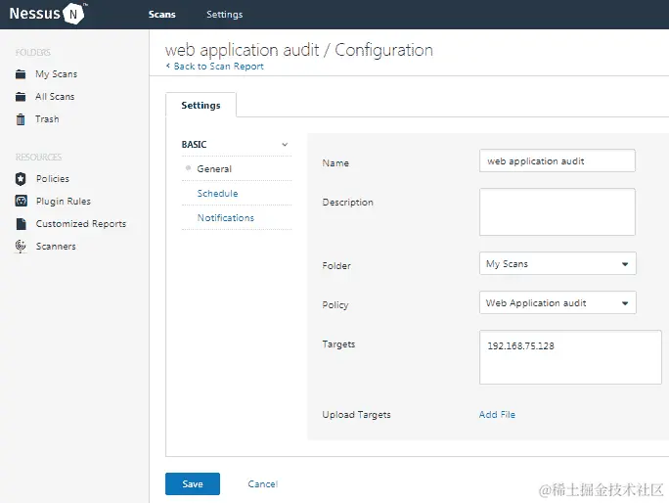Click the 'Upload Targets' label

[356, 415]
